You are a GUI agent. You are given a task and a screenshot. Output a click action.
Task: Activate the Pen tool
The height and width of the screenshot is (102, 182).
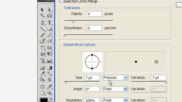42,23
